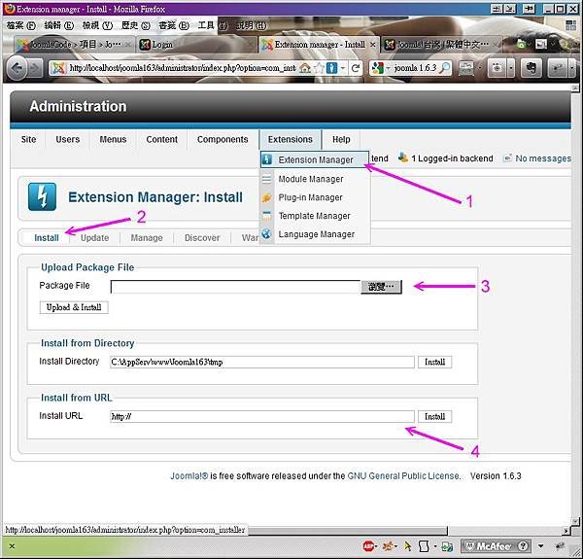Screen dimensions: 583x559
Task: Click the camera toolbar icon
Action: pos(497,68)
